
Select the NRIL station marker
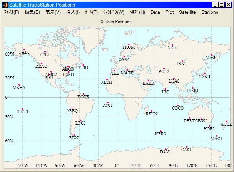172,45
